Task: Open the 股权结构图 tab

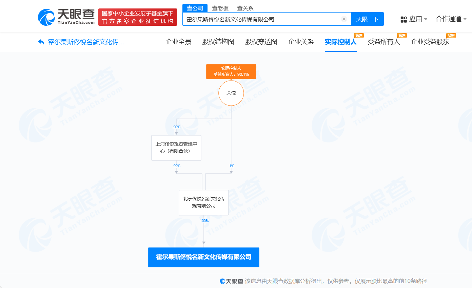Action: click(x=218, y=41)
